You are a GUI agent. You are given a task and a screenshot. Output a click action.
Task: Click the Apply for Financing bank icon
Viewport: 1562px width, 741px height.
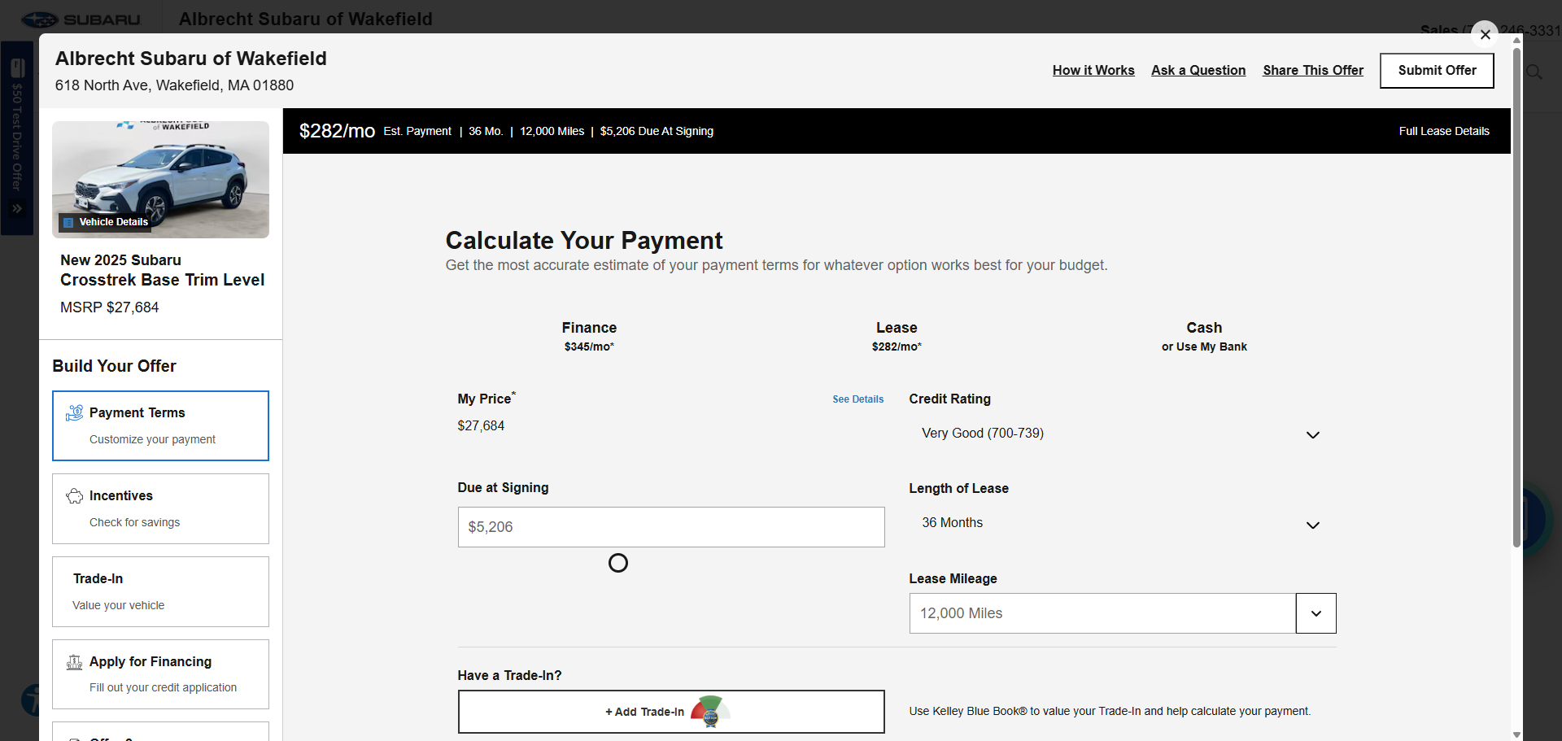point(74,661)
